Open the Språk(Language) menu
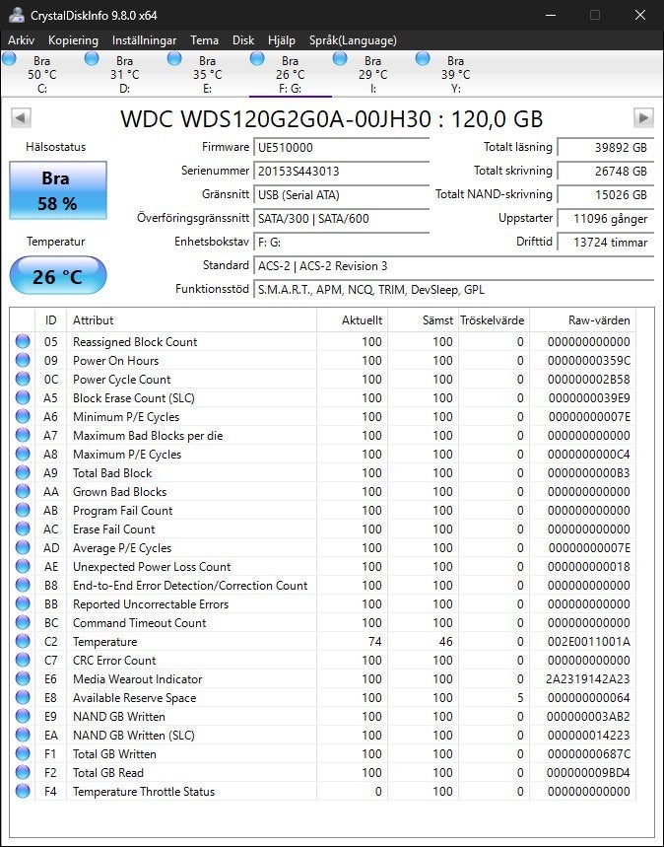This screenshot has height=847, width=664. pos(353,40)
